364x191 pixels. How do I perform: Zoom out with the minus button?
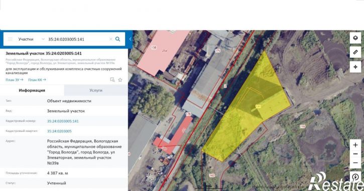coord(355,163)
